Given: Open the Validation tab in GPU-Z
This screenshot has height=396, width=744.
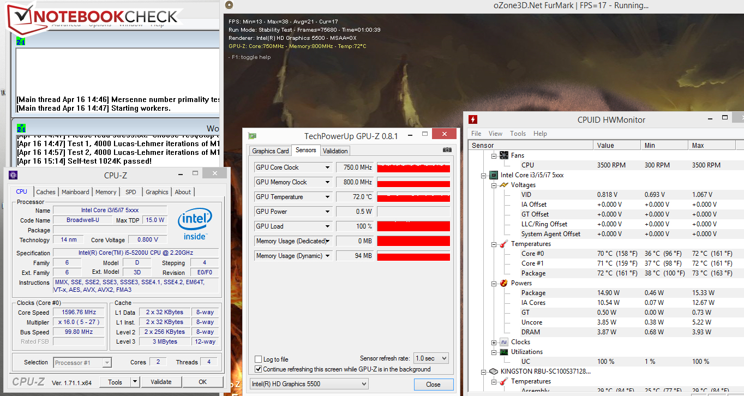Looking at the screenshot, I should [x=335, y=151].
